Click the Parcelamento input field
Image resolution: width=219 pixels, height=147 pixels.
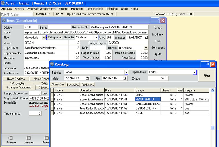[35, 113]
